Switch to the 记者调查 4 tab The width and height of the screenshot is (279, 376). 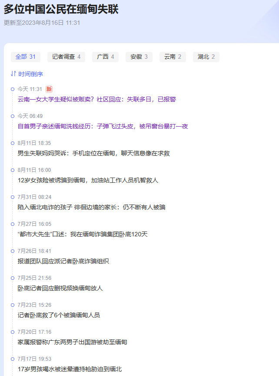click(66, 57)
